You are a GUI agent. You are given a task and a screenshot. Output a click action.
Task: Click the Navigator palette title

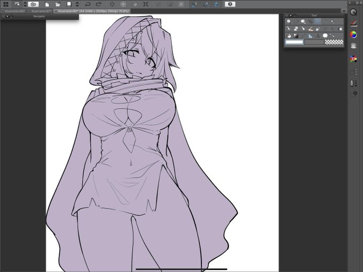click(x=39, y=17)
